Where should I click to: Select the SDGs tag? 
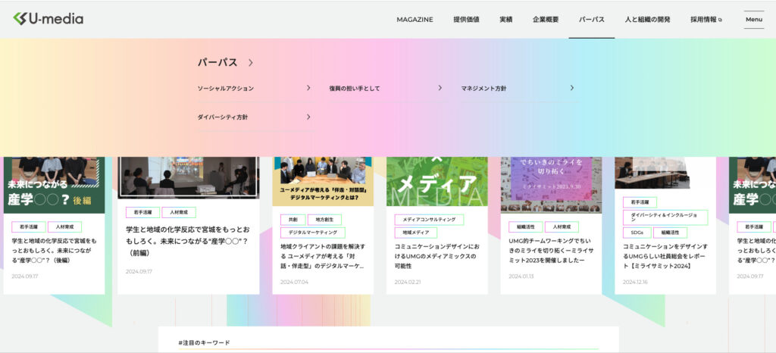tap(637, 233)
